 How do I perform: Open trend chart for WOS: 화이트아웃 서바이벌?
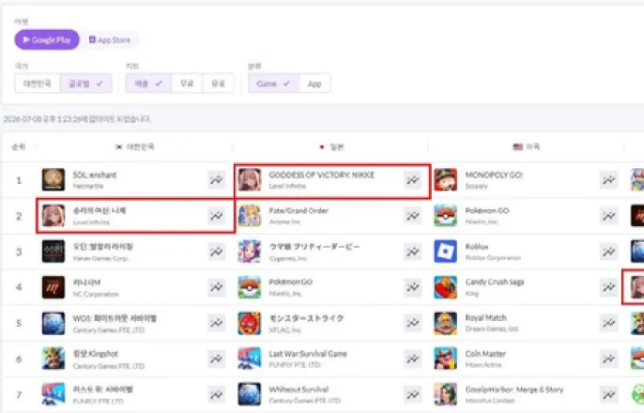217,323
